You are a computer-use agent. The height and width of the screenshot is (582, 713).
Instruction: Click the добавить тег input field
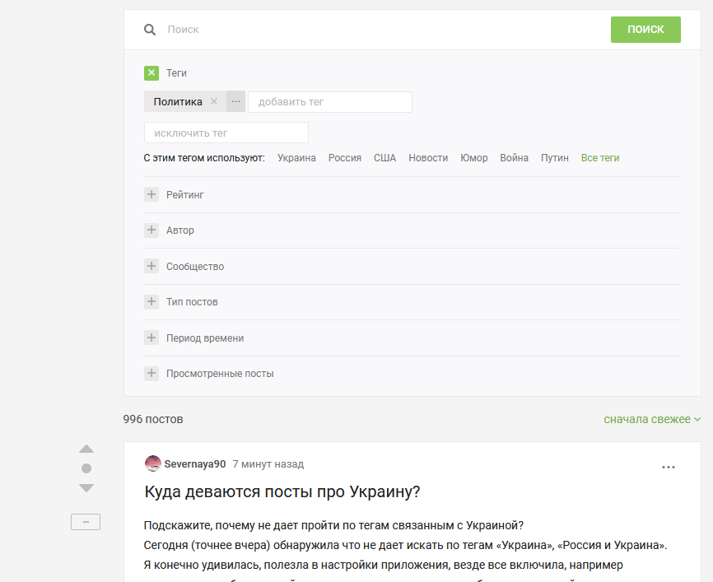point(329,102)
